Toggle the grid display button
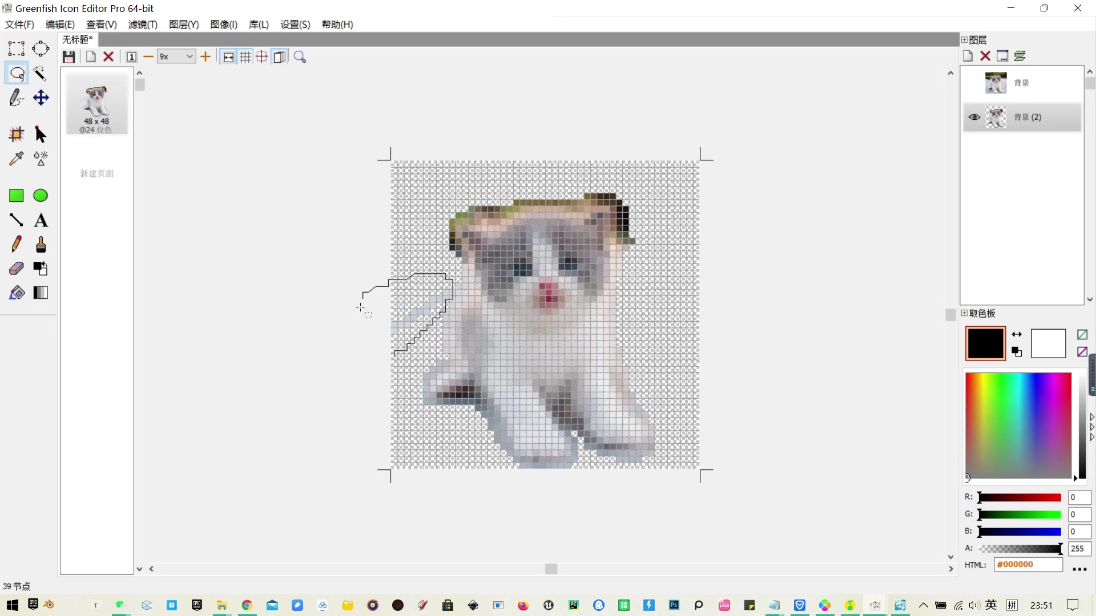1096x616 pixels. coord(245,56)
